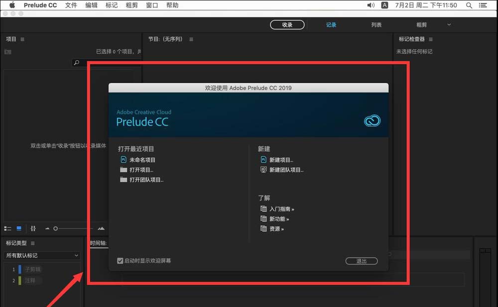Click the input method A icon

click(x=384, y=5)
